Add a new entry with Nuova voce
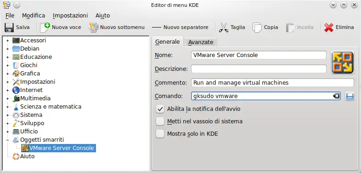 click(61, 28)
